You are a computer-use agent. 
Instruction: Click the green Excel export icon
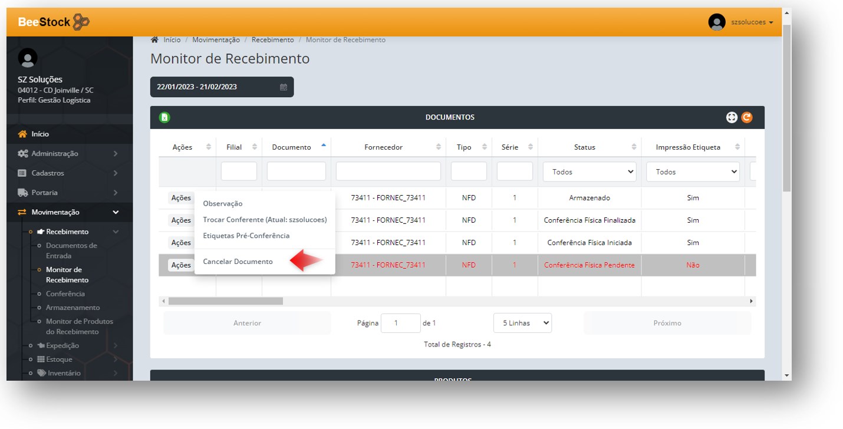click(x=164, y=117)
